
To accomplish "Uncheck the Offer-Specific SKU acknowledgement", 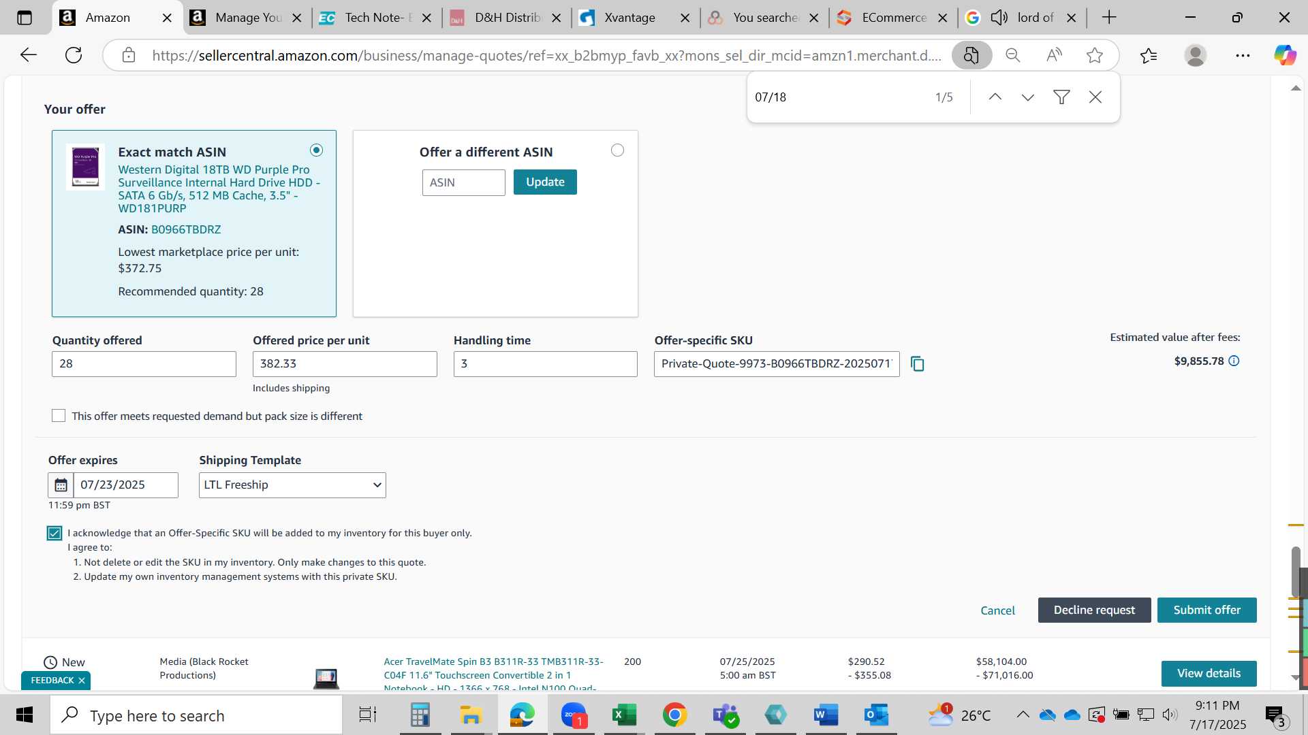I will coord(54,534).
